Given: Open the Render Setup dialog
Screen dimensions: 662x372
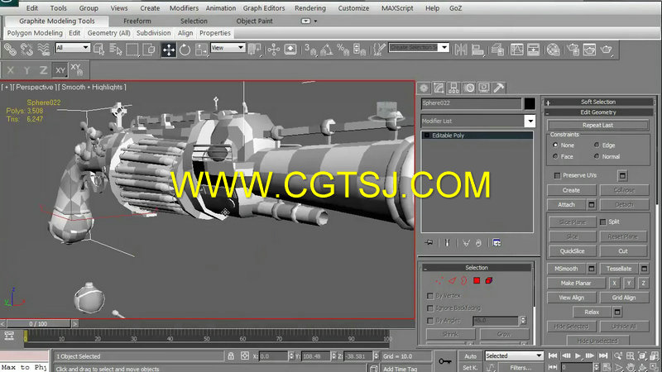Looking at the screenshot, I should click(x=573, y=50).
